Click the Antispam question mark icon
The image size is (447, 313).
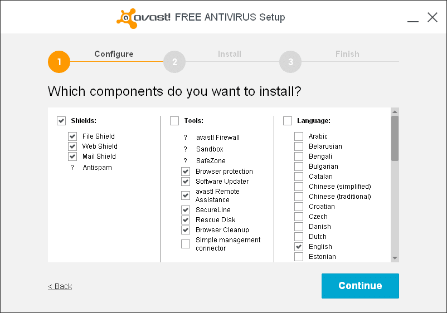(72, 168)
